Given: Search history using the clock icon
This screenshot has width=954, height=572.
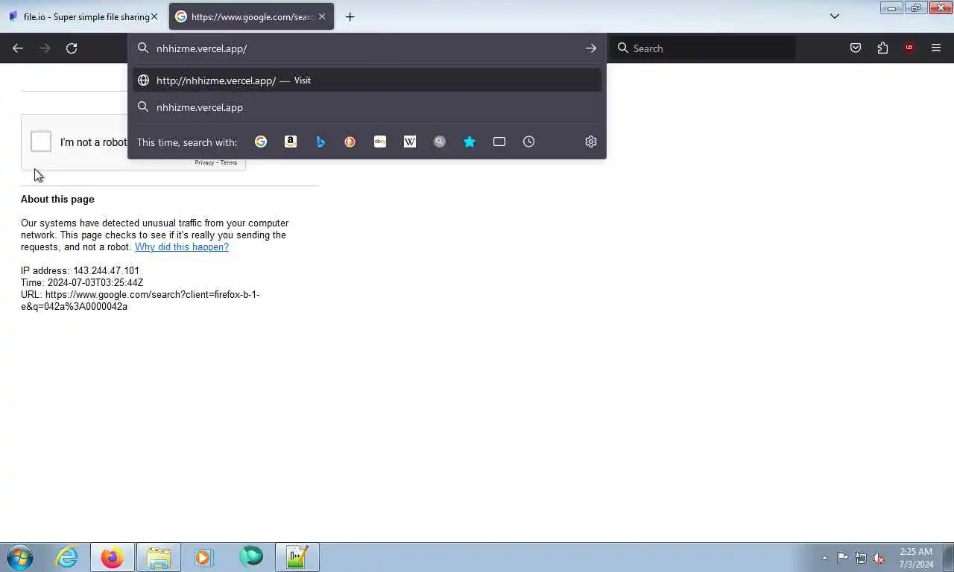Looking at the screenshot, I should 529,142.
